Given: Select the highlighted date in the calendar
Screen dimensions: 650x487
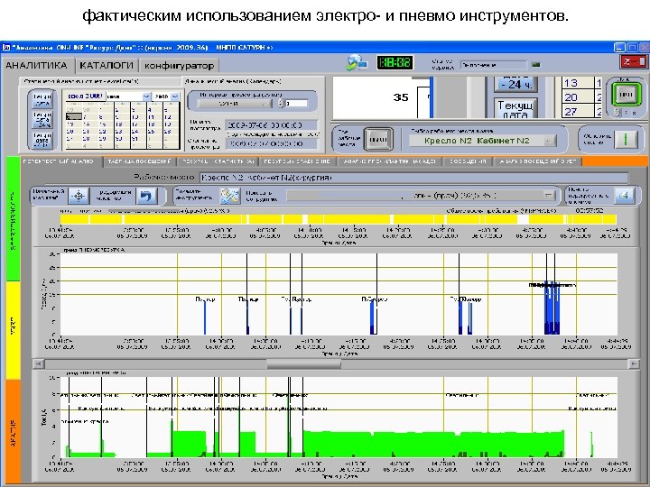Looking at the screenshot, I should (73, 116).
